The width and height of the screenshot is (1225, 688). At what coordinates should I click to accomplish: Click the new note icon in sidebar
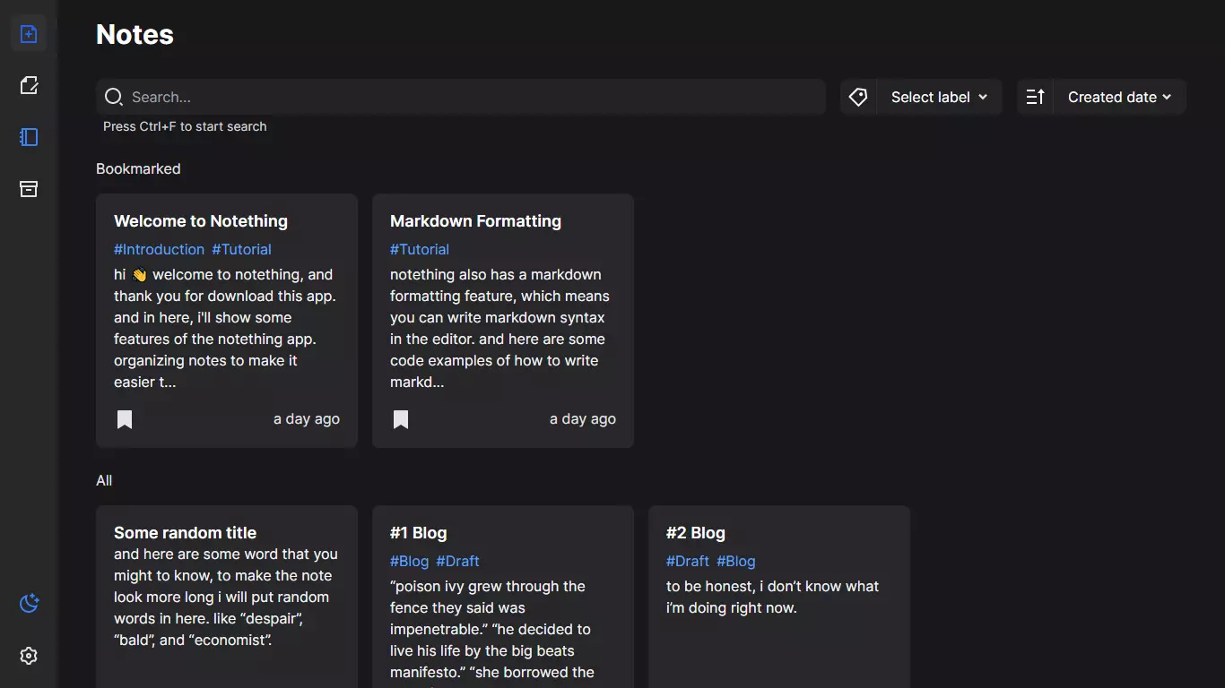click(x=29, y=34)
